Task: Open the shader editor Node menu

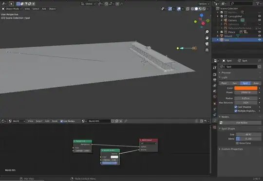Action: (55, 121)
